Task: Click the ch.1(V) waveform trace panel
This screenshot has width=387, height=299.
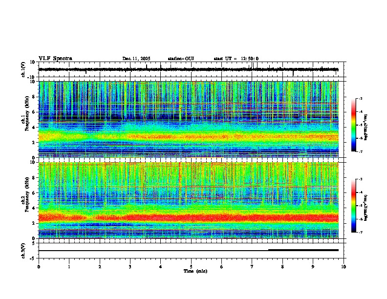Action: (192, 69)
